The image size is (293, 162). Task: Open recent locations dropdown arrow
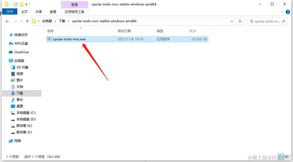22,21
